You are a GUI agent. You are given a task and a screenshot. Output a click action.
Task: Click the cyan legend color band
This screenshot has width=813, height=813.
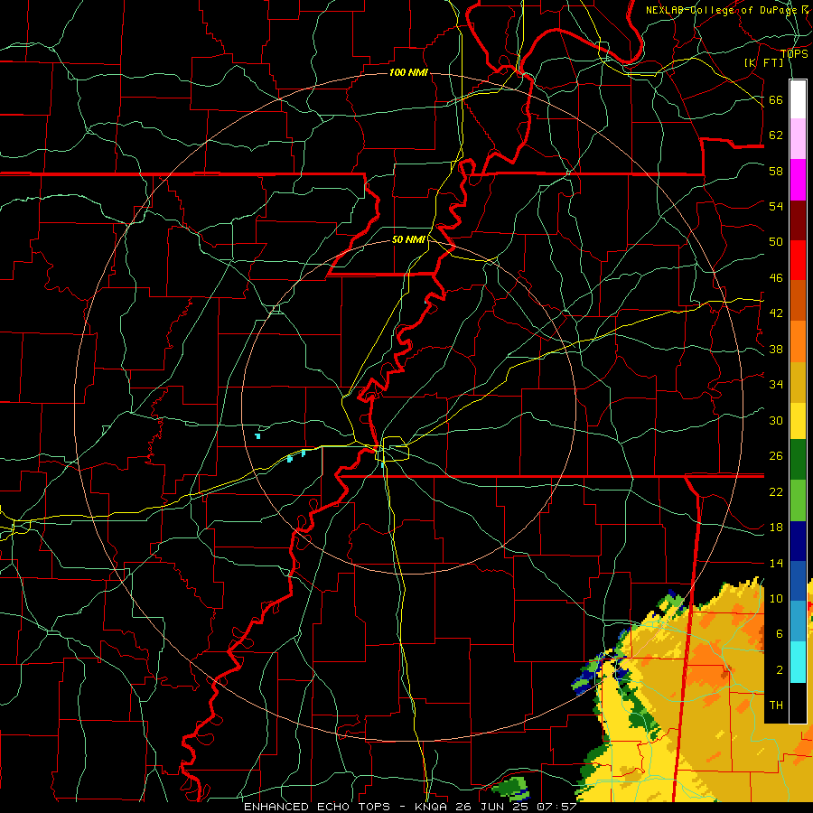coord(798,662)
